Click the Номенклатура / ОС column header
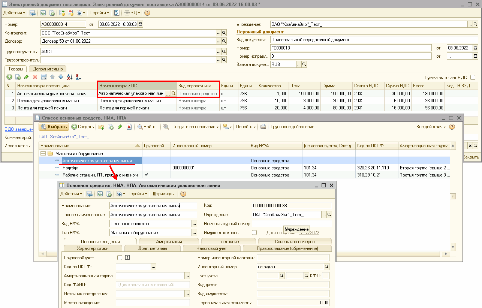The image size is (482, 308). 137,86
